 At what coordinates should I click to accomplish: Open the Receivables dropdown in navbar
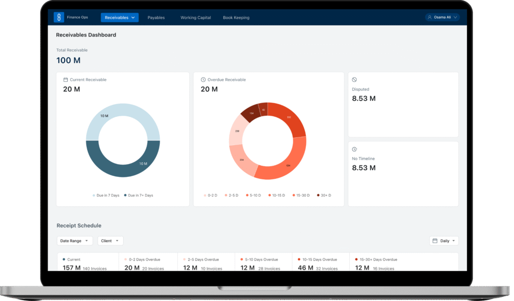coord(119,18)
